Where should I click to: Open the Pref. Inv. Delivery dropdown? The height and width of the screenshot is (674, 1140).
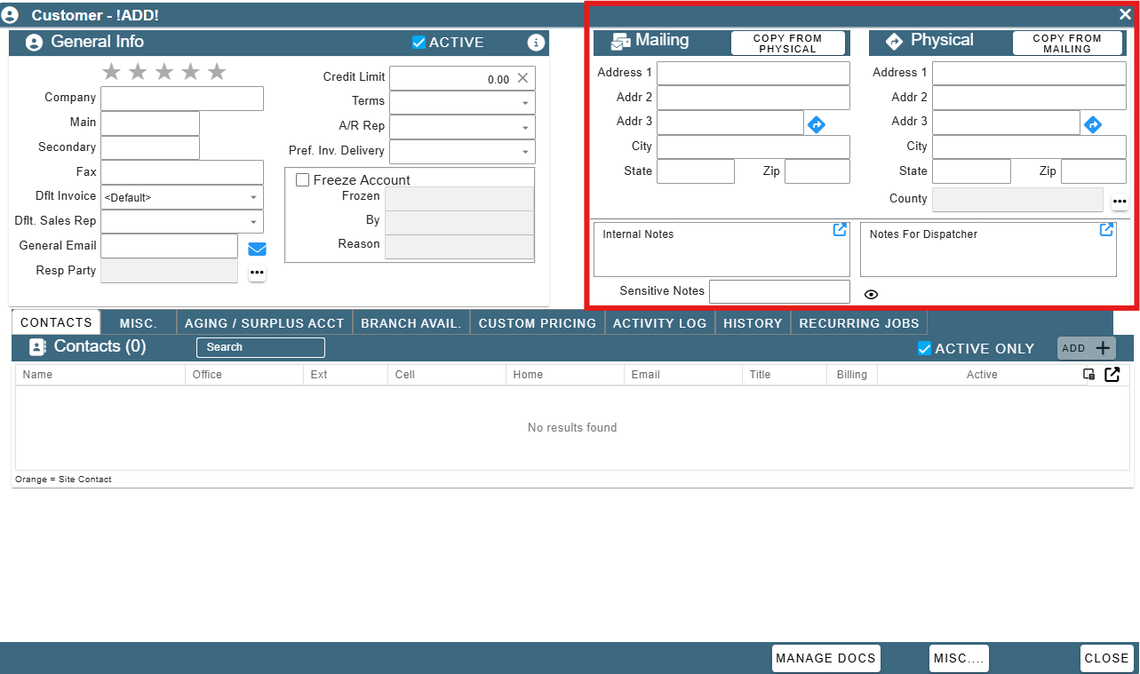(x=524, y=153)
